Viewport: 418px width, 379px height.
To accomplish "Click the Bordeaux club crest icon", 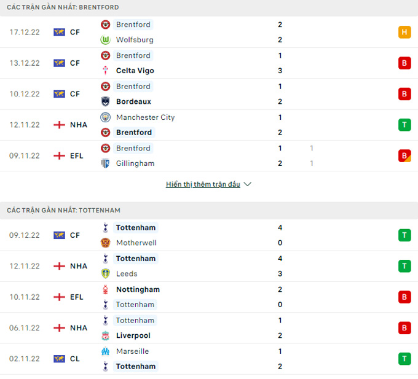I will tap(106, 101).
